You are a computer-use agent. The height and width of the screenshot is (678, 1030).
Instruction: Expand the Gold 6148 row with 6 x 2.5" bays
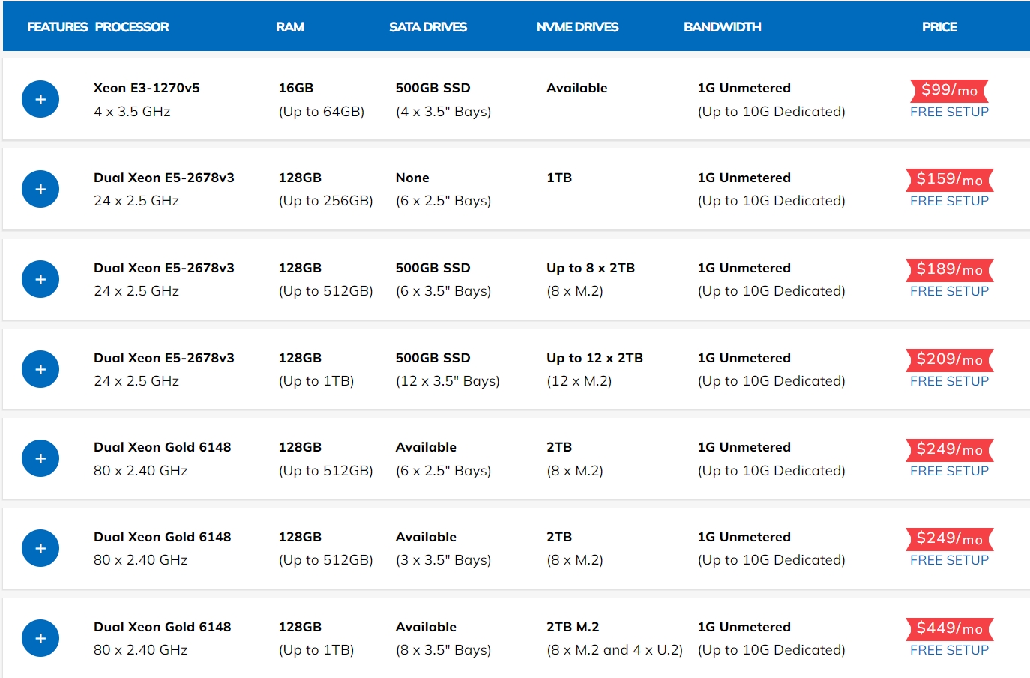click(40, 458)
